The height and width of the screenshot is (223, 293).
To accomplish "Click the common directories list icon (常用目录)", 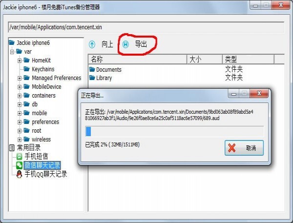I will click(12, 148).
